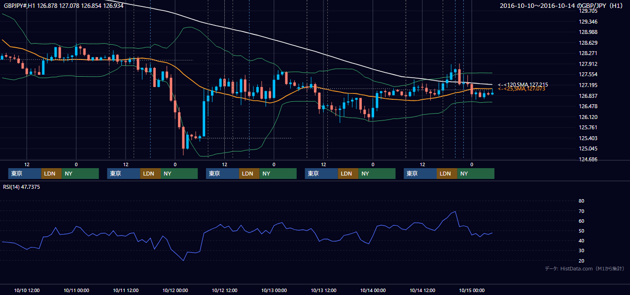Image resolution: width=630 pixels, height=295 pixels.
Task: Click the 129.705 price axis label
Action: [588, 11]
